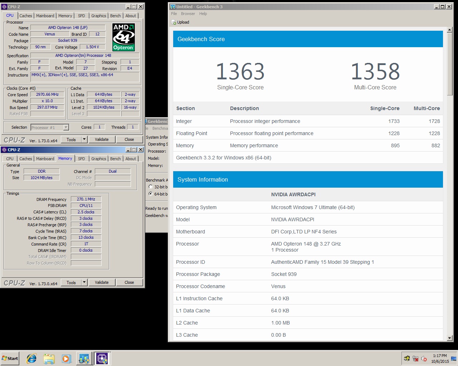The image size is (458, 366).
Task: Open Tools dropdown arrow in CPU tab window
Action: click(x=84, y=139)
